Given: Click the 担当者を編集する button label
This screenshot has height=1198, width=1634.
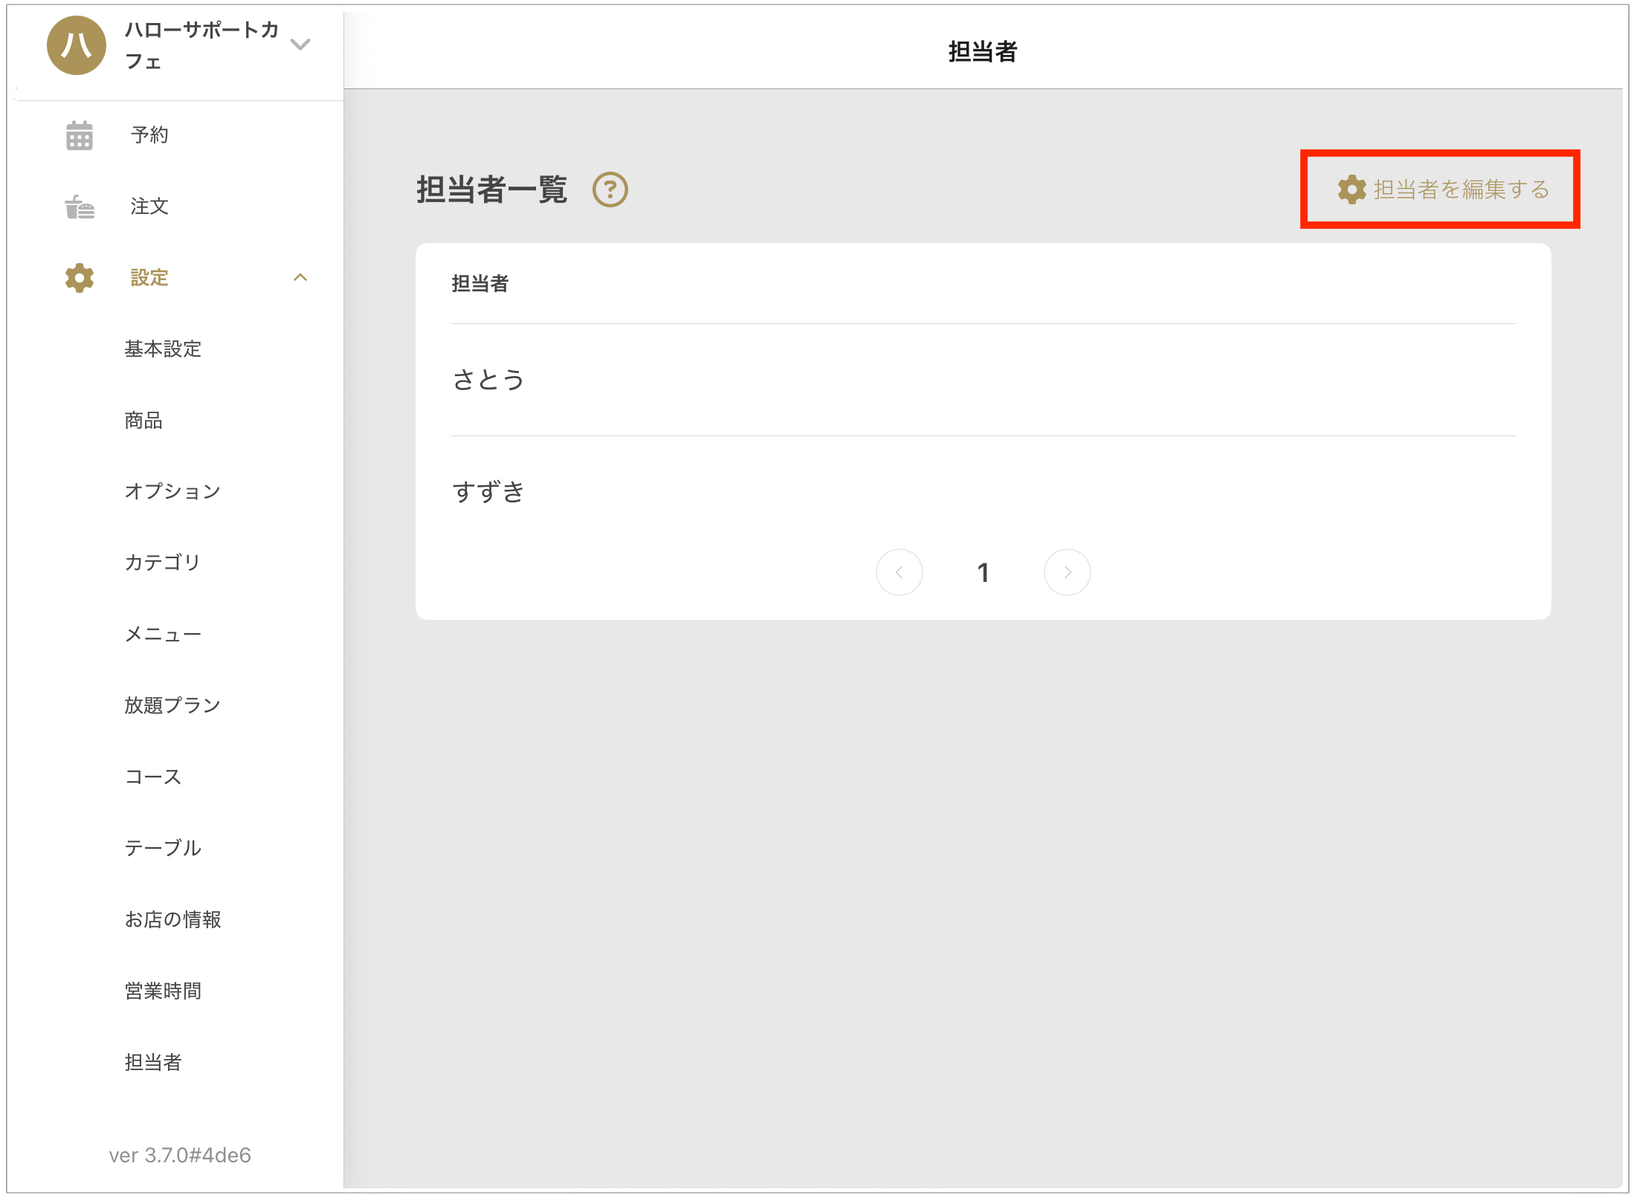Looking at the screenshot, I should point(1461,190).
